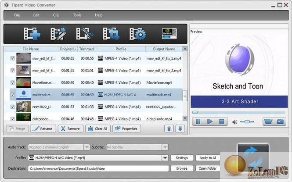Stop the preview playback

[221, 121]
